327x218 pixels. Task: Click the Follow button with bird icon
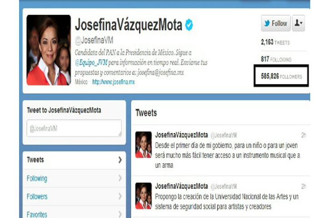coord(276,23)
